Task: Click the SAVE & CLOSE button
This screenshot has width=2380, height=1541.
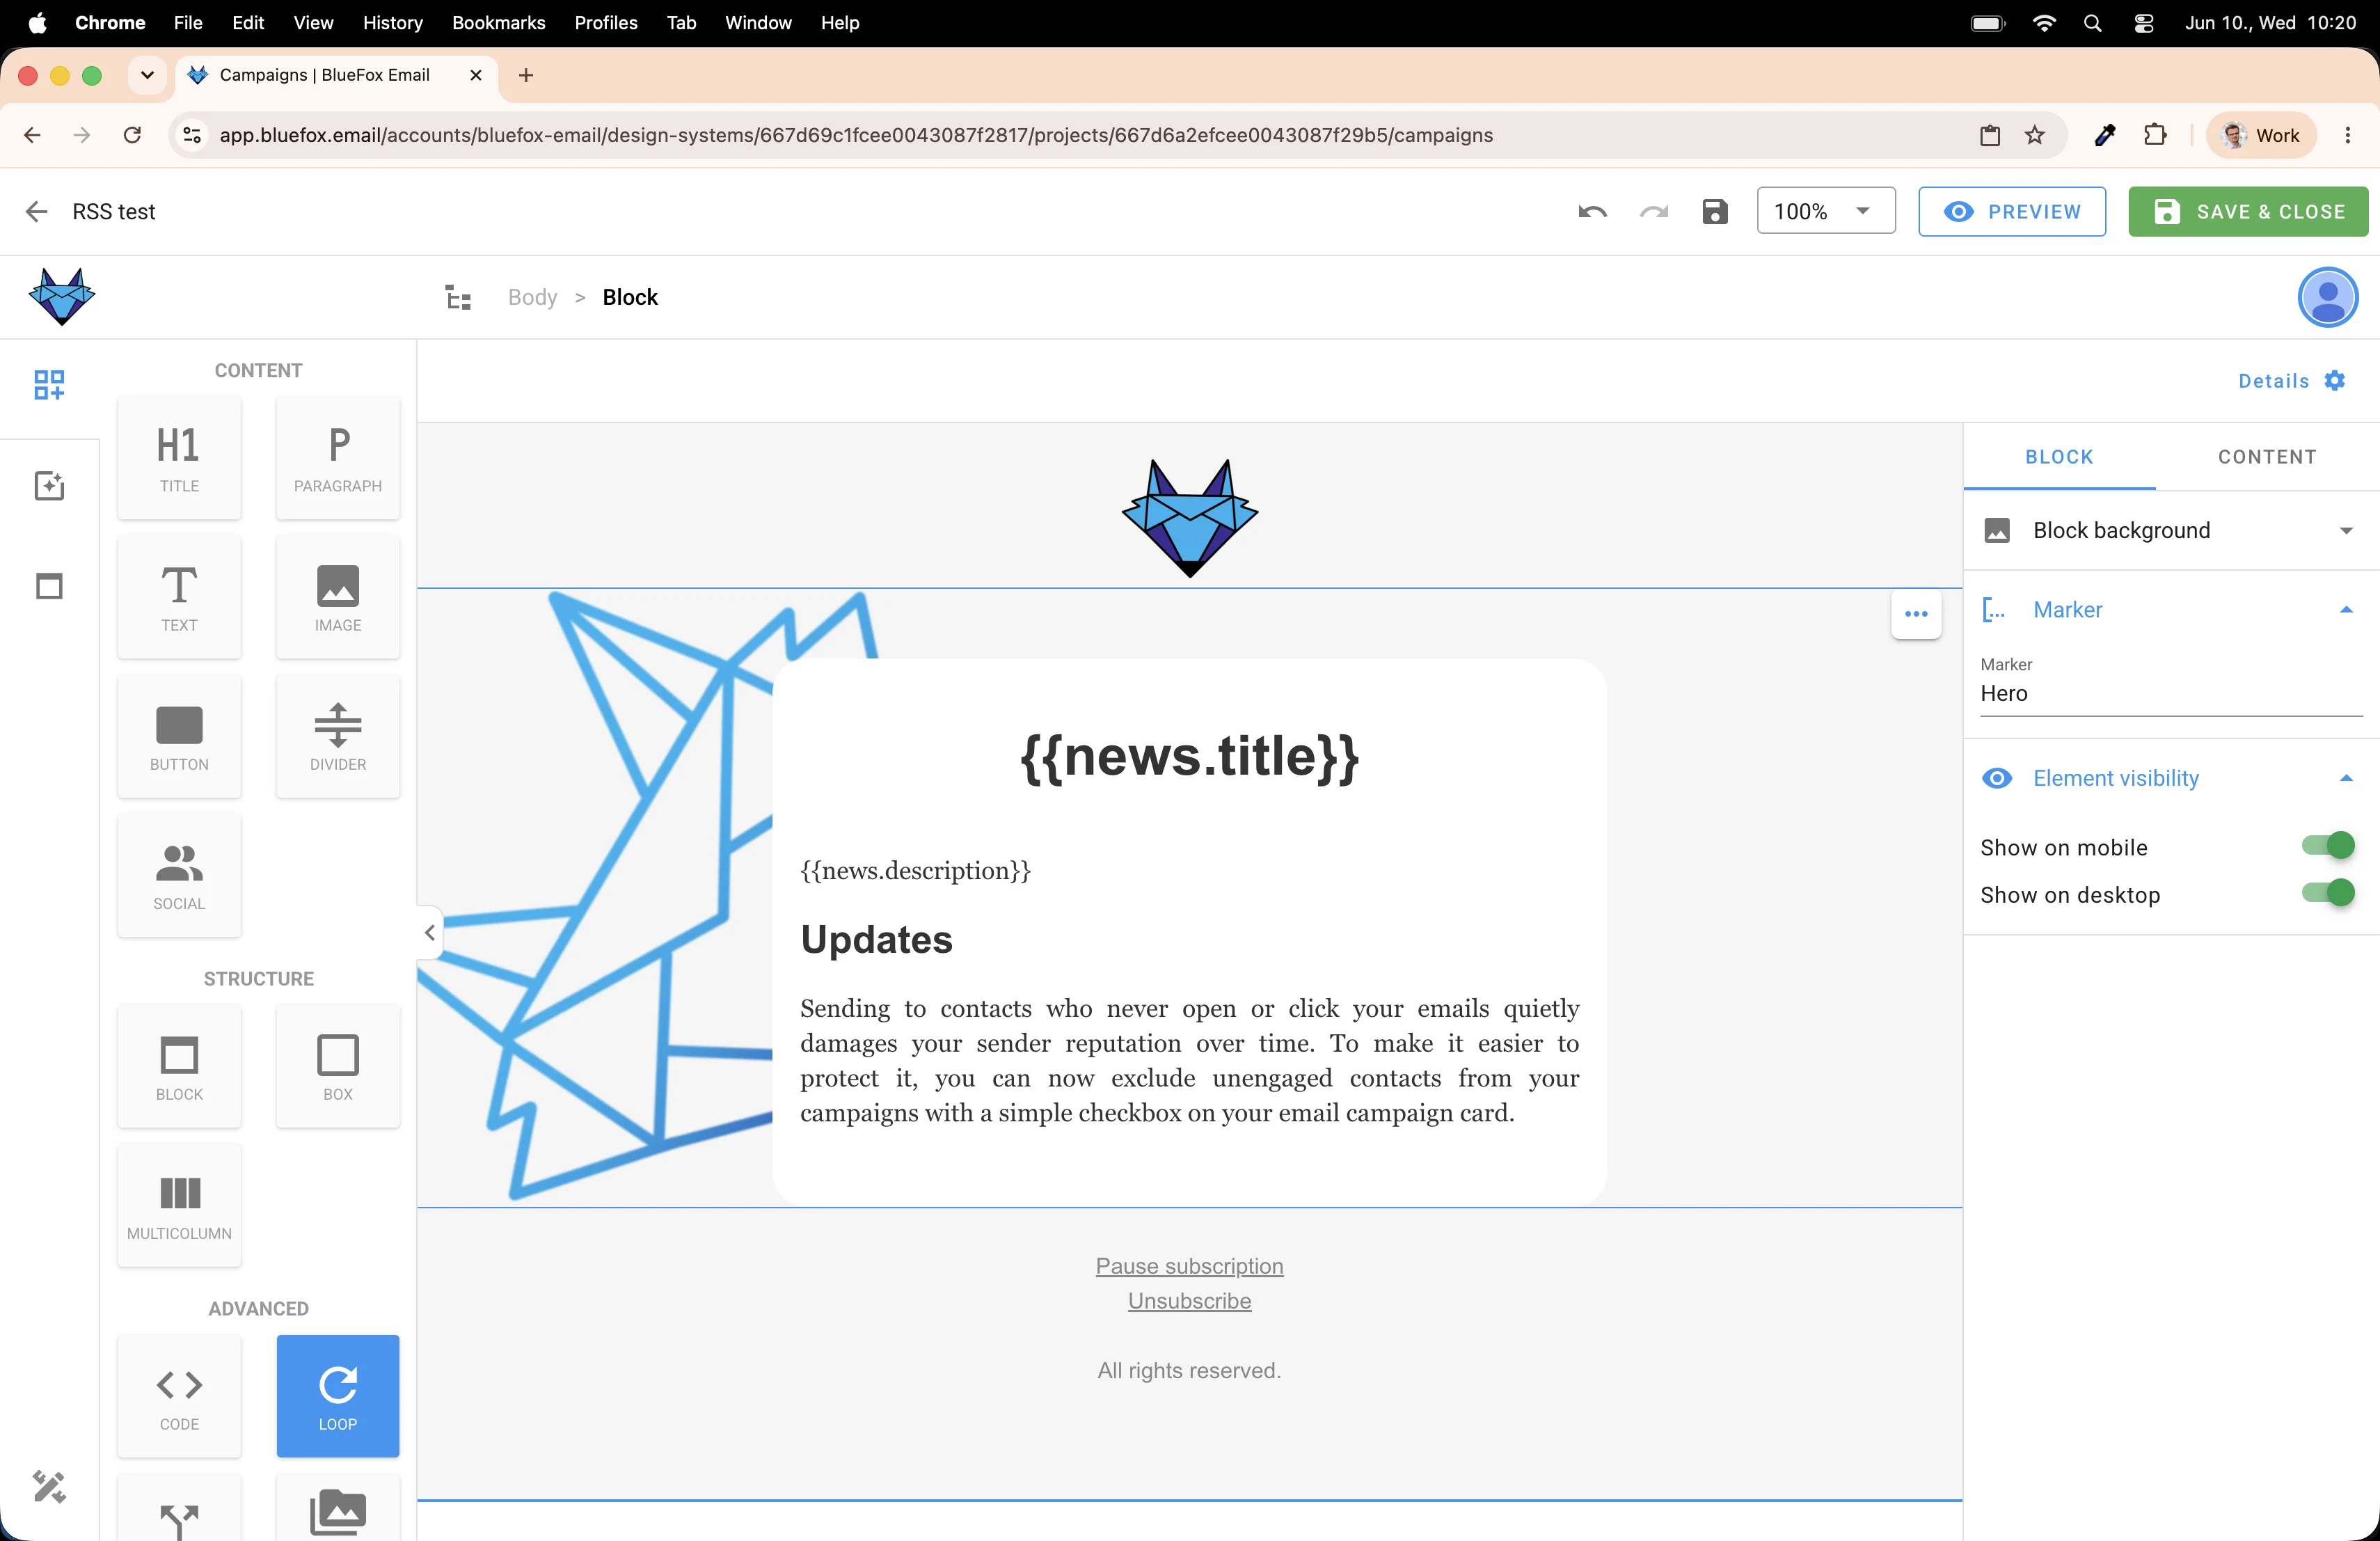Action: pyautogui.click(x=2248, y=212)
